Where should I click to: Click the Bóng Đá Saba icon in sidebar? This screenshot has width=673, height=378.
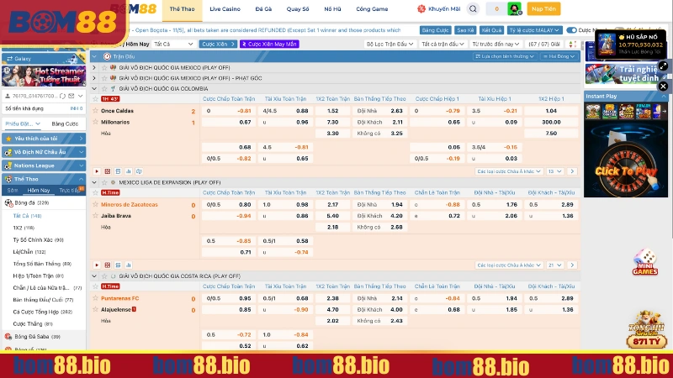[8, 337]
